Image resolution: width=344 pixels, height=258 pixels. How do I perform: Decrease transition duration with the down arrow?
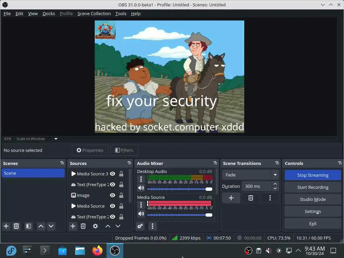(275, 189)
